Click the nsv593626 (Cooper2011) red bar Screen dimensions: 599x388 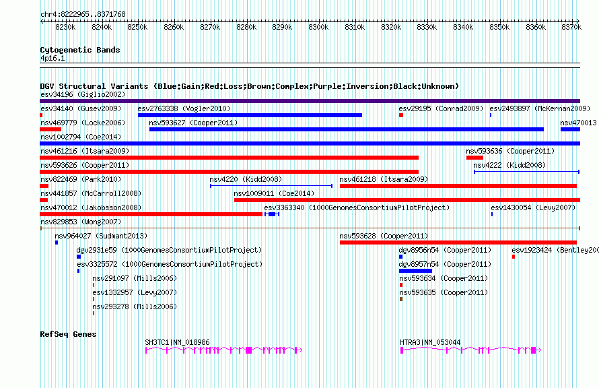(230, 172)
